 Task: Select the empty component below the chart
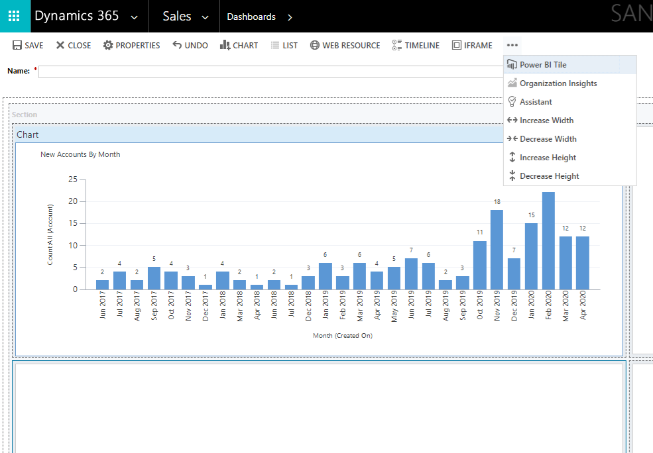[x=320, y=408]
